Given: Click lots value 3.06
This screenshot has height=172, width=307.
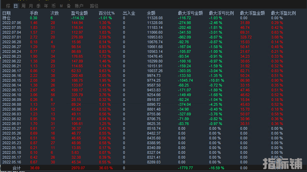Looking at the screenshot, I should pos(34,95).
